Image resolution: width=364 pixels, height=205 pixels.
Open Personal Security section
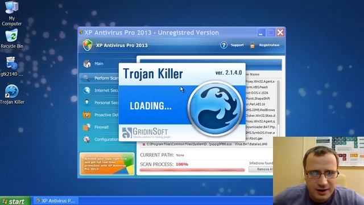pyautogui.click(x=106, y=102)
